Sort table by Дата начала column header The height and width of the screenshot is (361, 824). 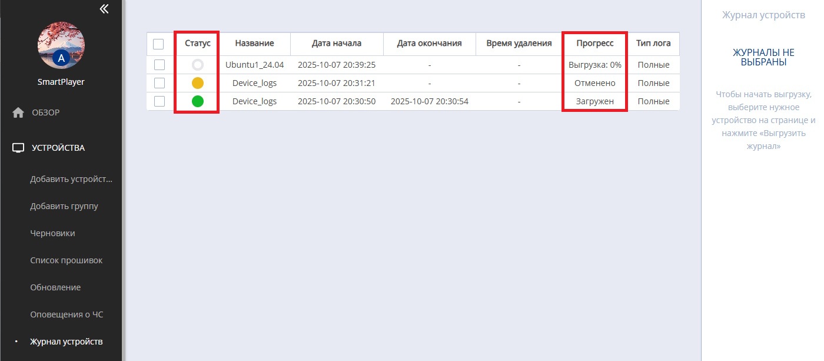click(x=337, y=44)
